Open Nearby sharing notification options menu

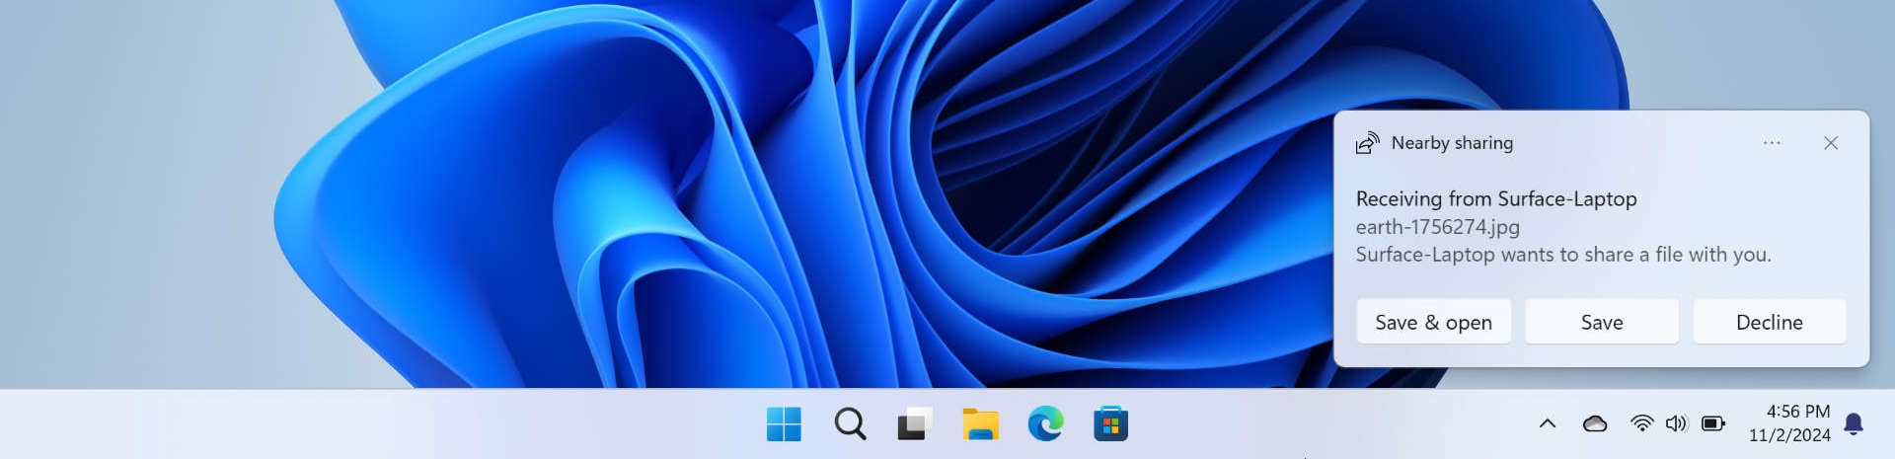1772,143
